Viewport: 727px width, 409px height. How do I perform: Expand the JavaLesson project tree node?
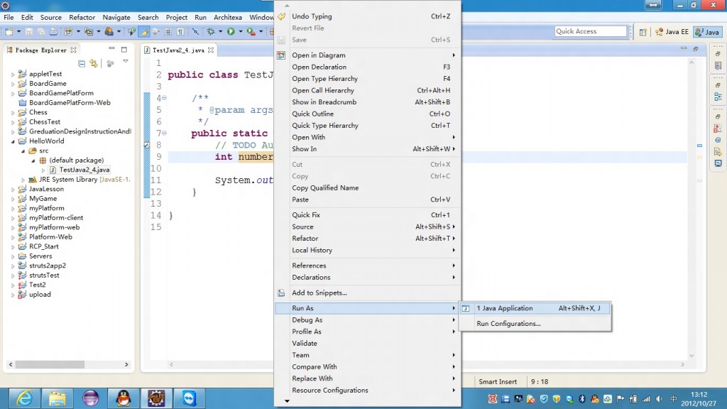[13, 190]
